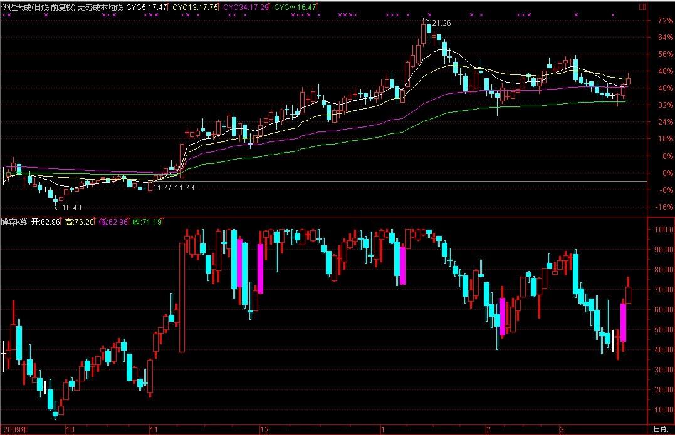The height and width of the screenshot is (435, 675).
Task: Click the CYC13:17.75 indicator label
Action: coord(195,7)
